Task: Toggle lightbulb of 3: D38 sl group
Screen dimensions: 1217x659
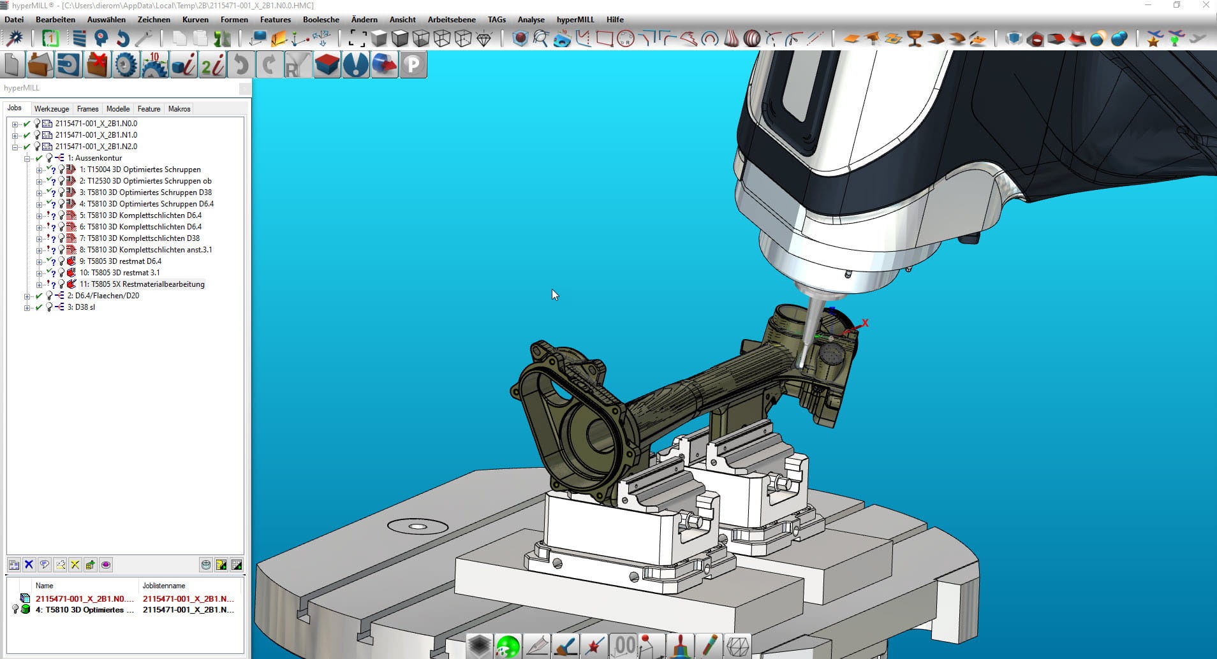Action: coord(49,307)
